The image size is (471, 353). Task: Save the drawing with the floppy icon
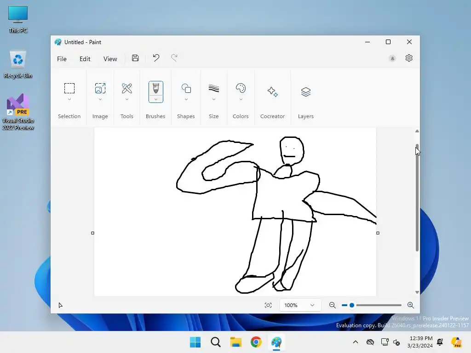[x=135, y=58]
